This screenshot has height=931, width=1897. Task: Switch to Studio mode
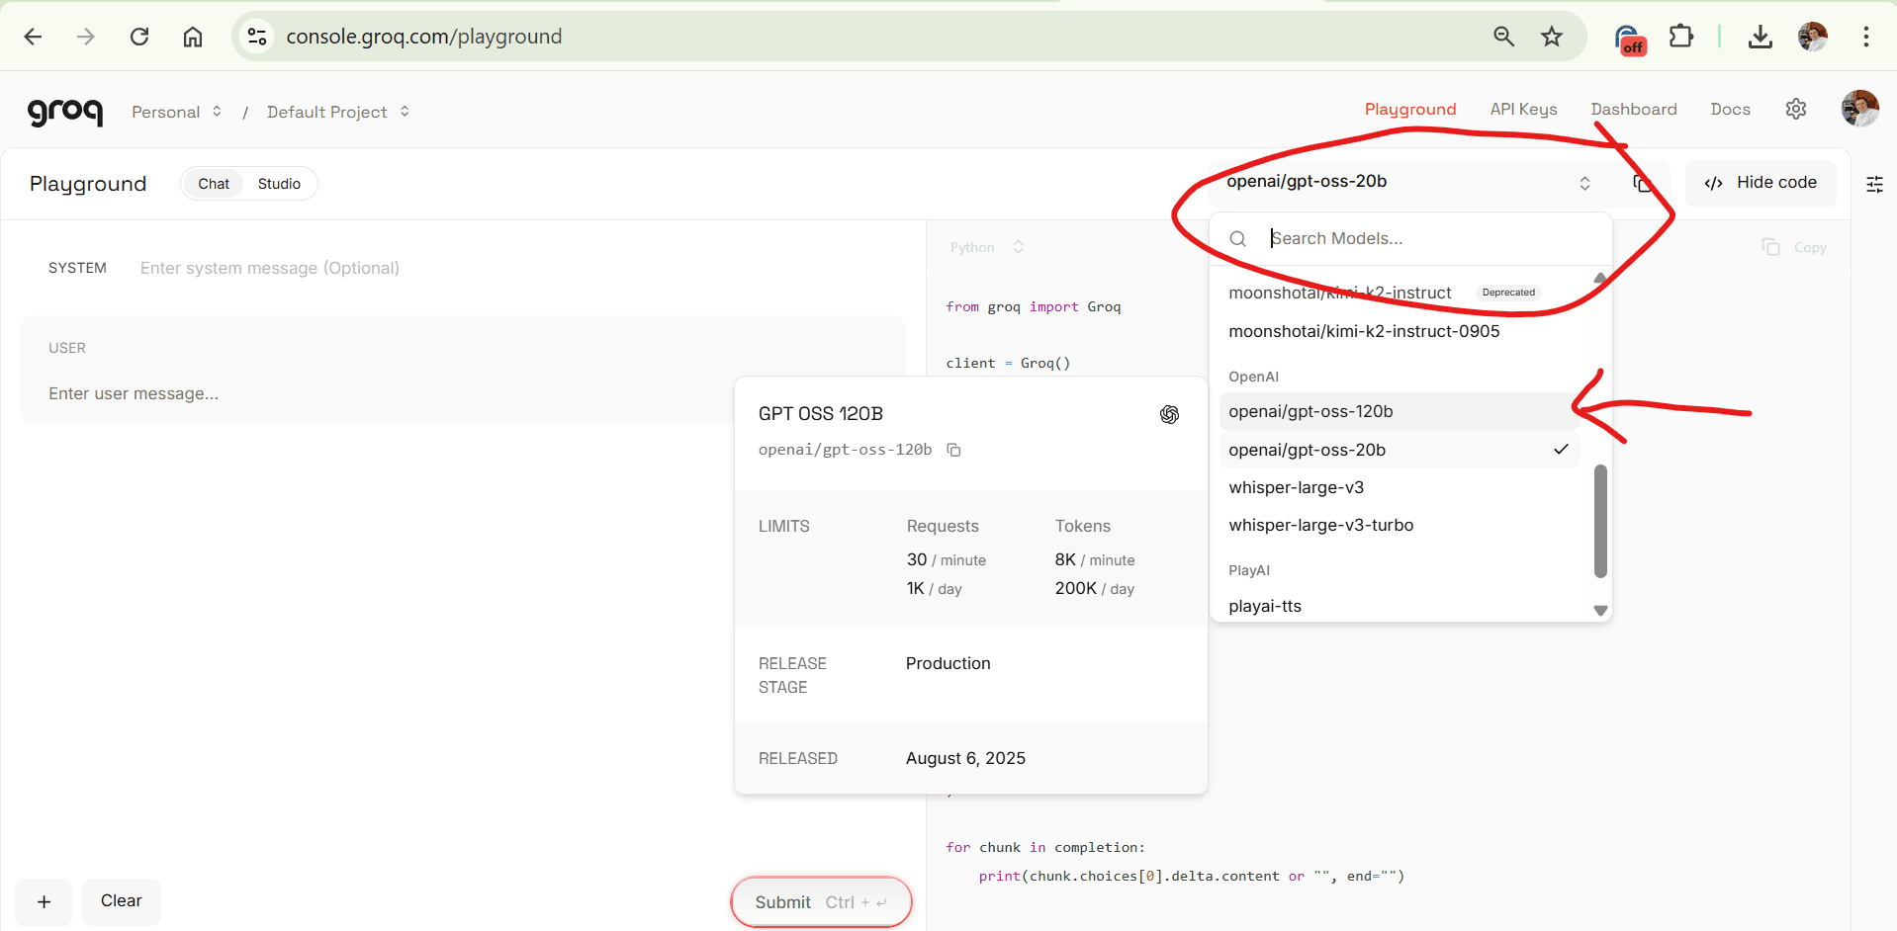click(x=279, y=184)
